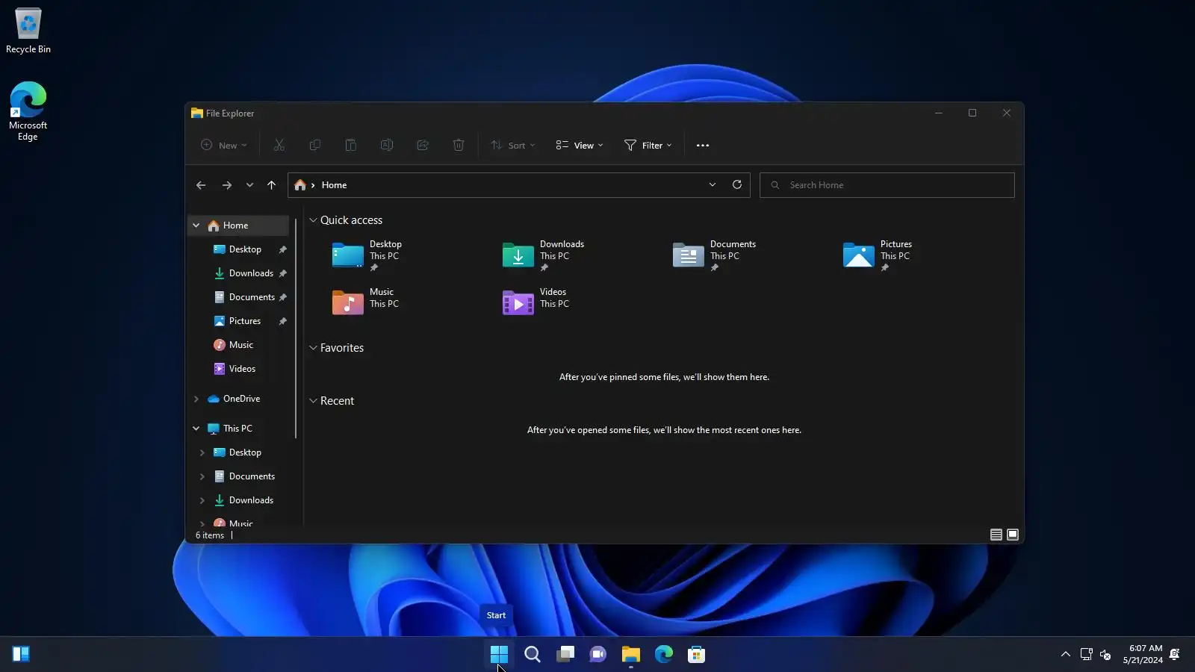The image size is (1195, 672).
Task: Click Home in the address bar
Action: (x=334, y=185)
